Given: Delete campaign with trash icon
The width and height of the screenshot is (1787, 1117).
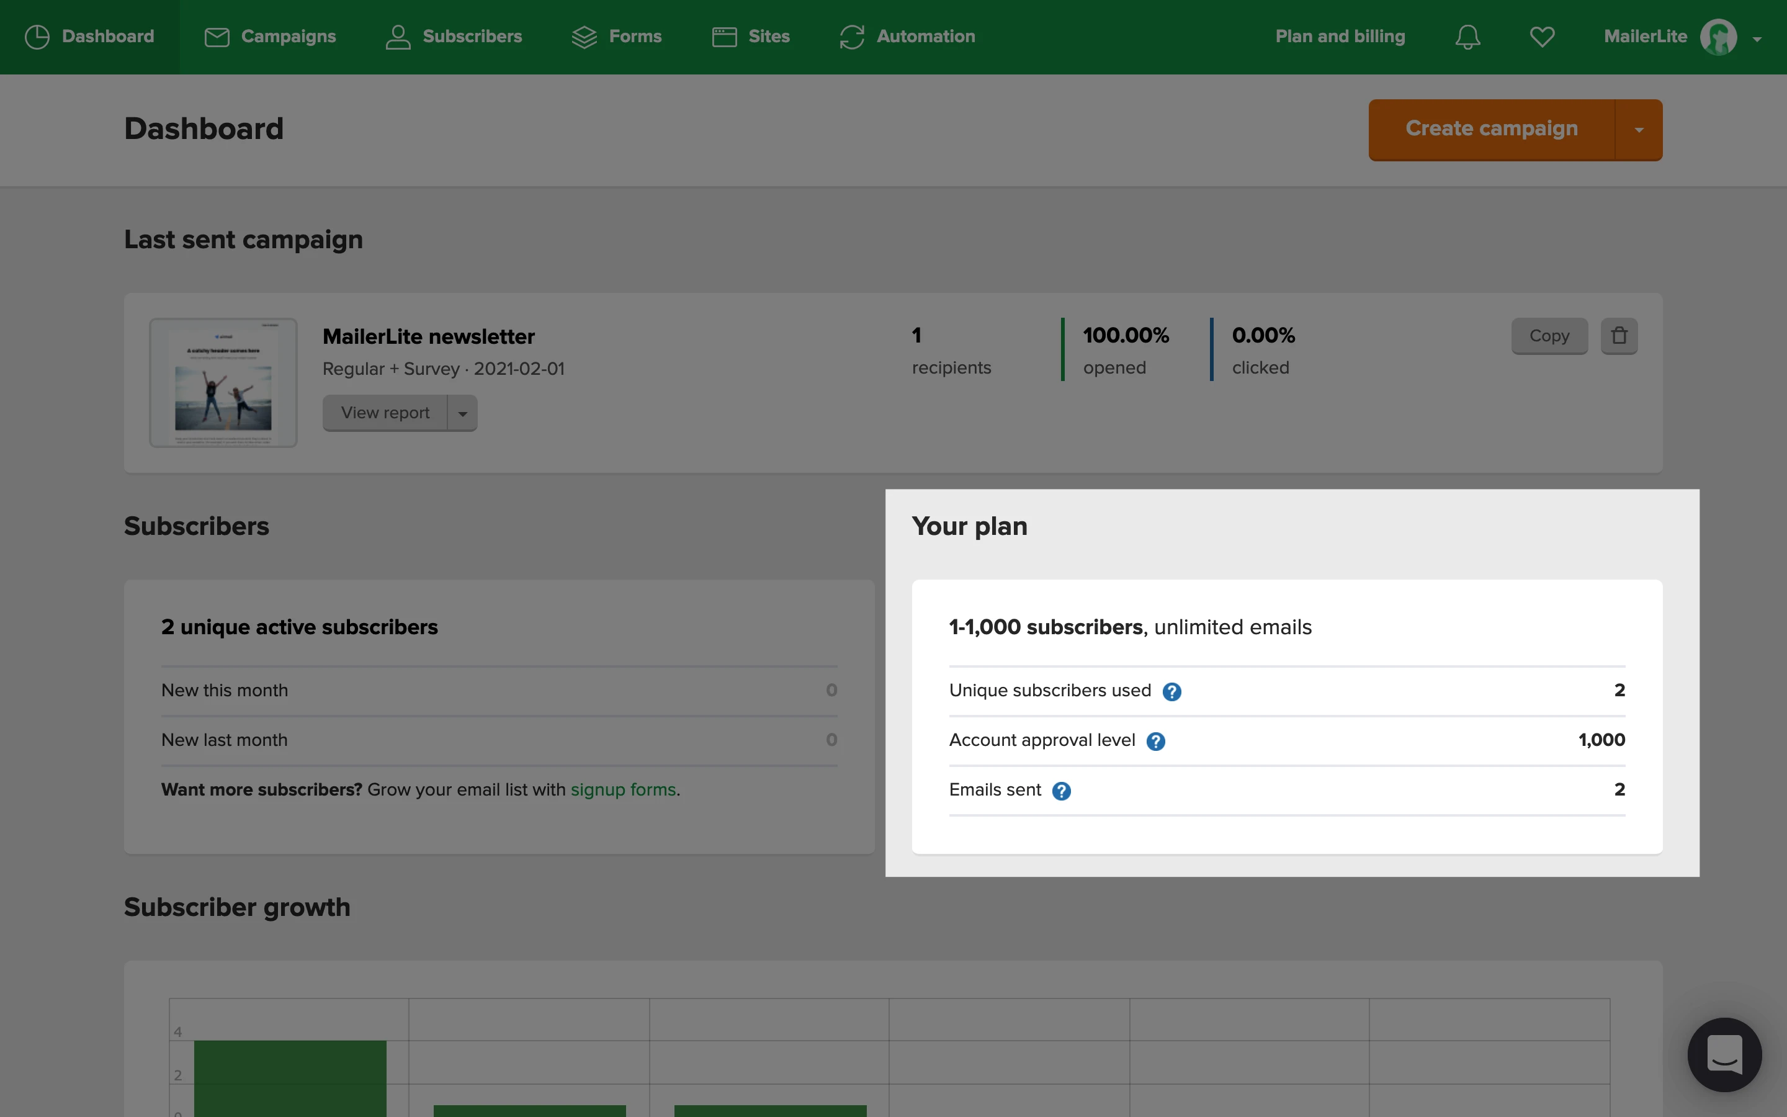Looking at the screenshot, I should click(x=1619, y=336).
